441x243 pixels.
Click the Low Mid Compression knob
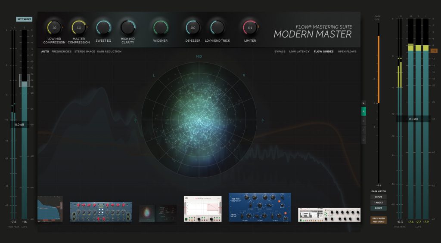coord(54,28)
